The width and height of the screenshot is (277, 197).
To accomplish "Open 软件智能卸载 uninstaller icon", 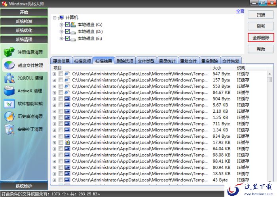I will click(x=9, y=104).
